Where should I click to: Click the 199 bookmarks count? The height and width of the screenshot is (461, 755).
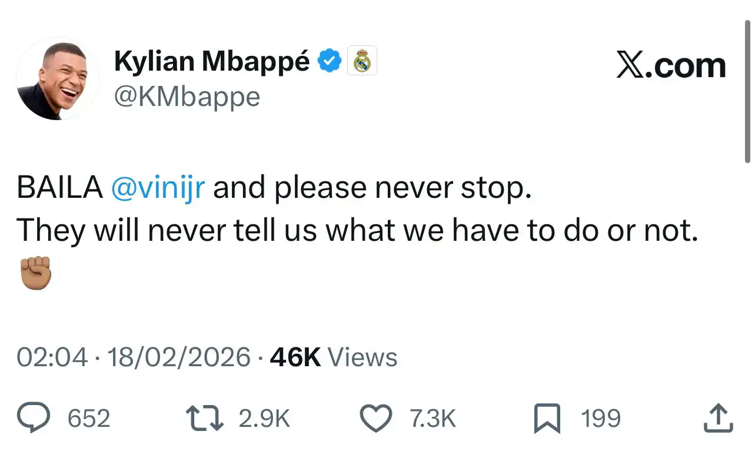601,419
